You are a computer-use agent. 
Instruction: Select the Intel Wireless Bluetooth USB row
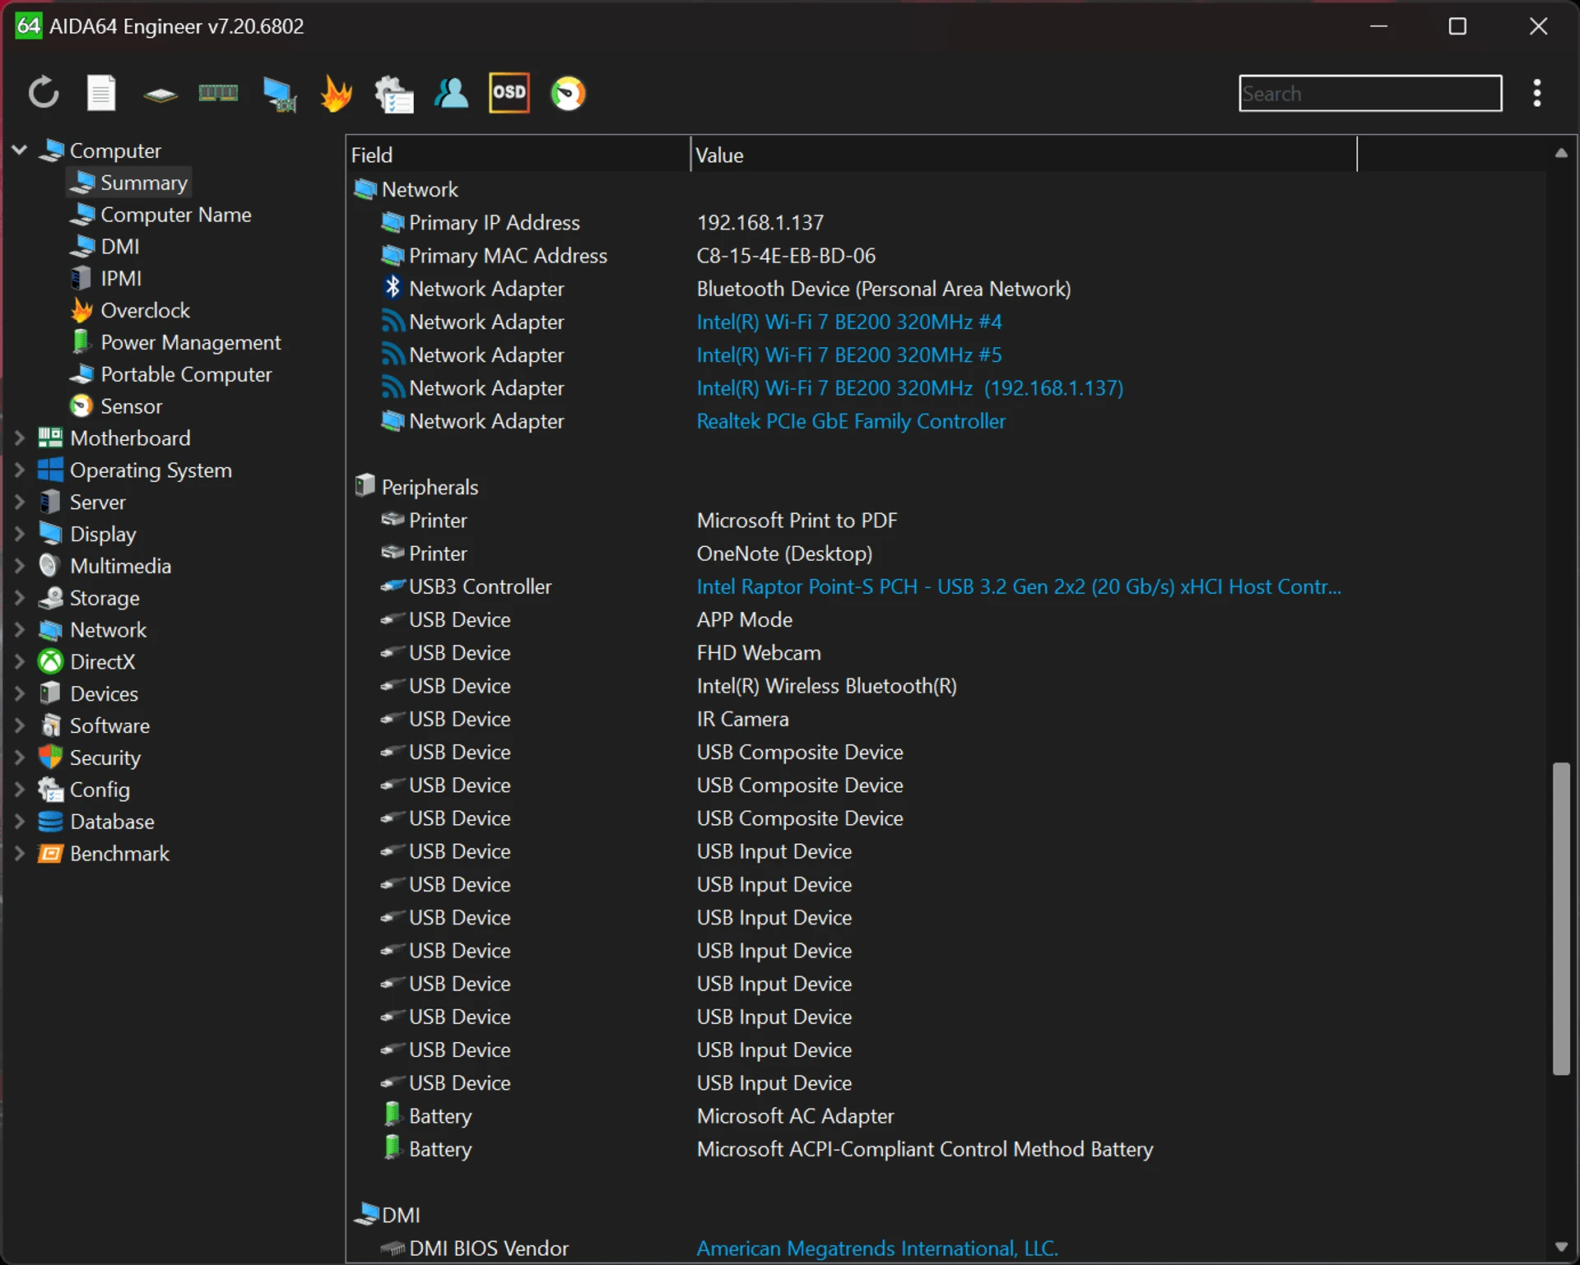[946, 686]
